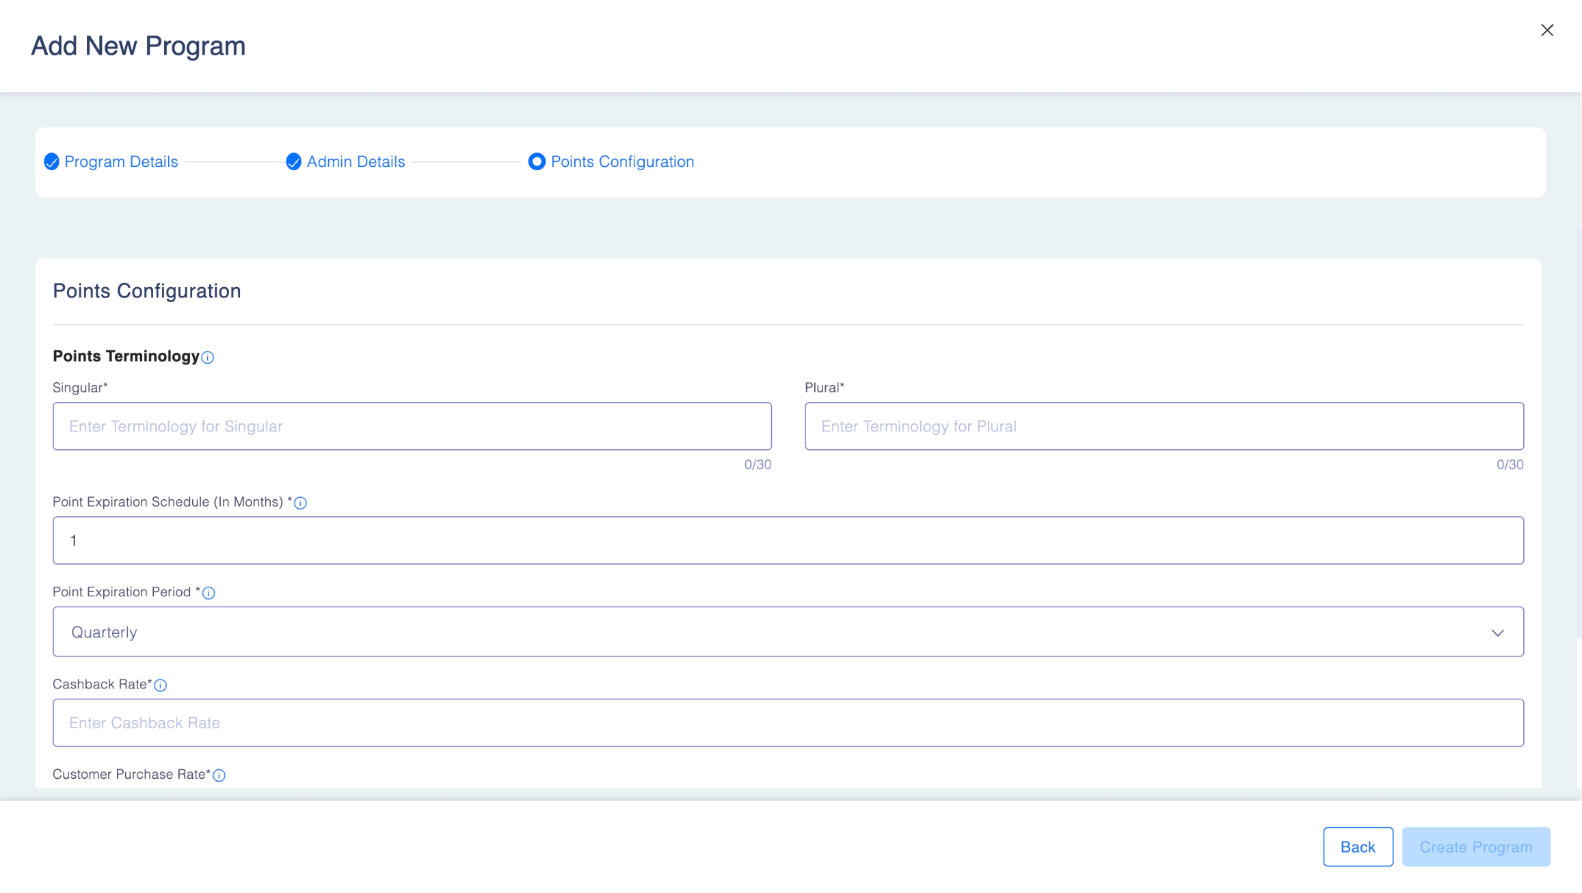Click info icon beside Point Expiration Period

(x=209, y=594)
